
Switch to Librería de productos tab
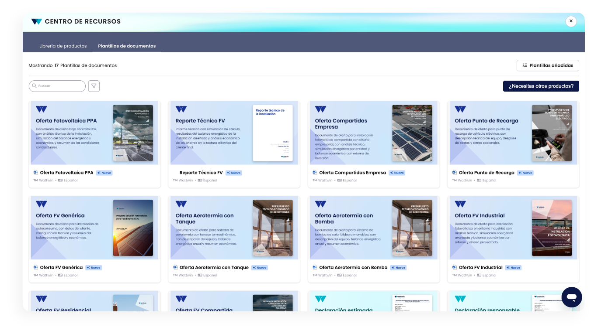63,46
